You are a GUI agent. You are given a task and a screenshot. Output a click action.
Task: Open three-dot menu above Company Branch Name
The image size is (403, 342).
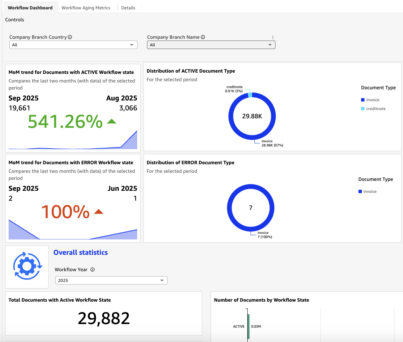pos(273,37)
